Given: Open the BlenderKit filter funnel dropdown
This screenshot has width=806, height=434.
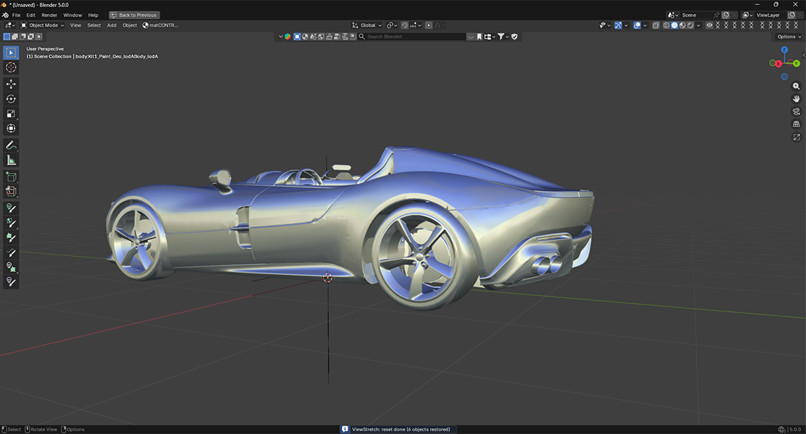Looking at the screenshot, I should coord(502,36).
